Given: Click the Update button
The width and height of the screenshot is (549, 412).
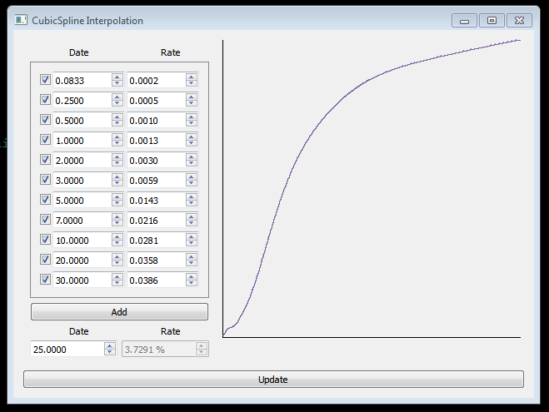Looking at the screenshot, I should tap(273, 380).
